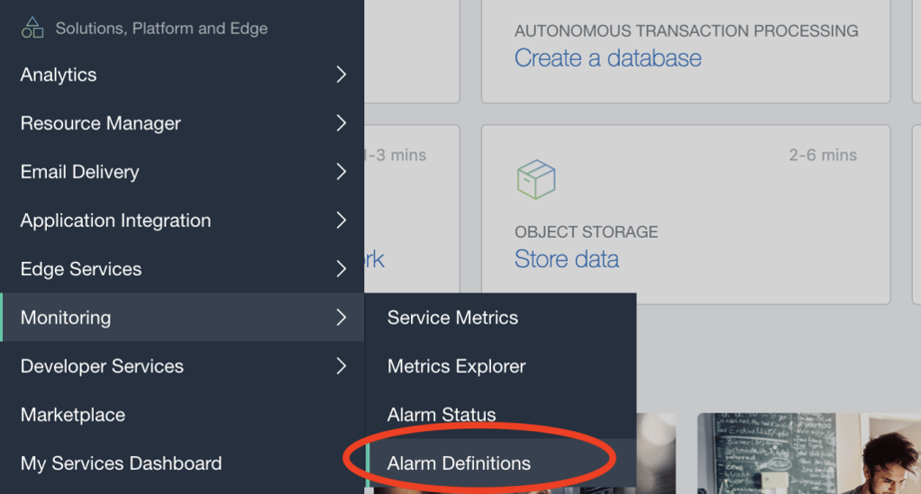The height and width of the screenshot is (494, 921).
Task: Open the Marketplace menu entry
Action: click(73, 415)
